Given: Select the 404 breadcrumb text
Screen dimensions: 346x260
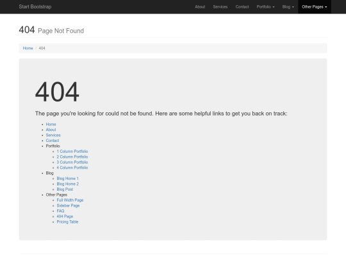Looking at the screenshot, I should tap(42, 48).
